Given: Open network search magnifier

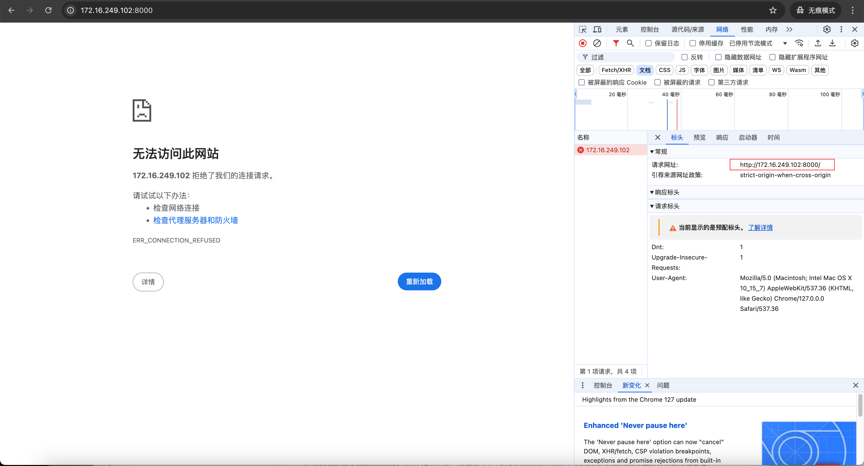Looking at the screenshot, I should tap(630, 43).
